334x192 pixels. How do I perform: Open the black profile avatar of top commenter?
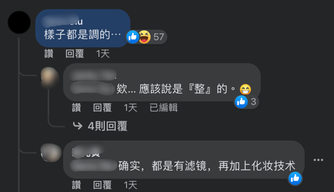(19, 22)
